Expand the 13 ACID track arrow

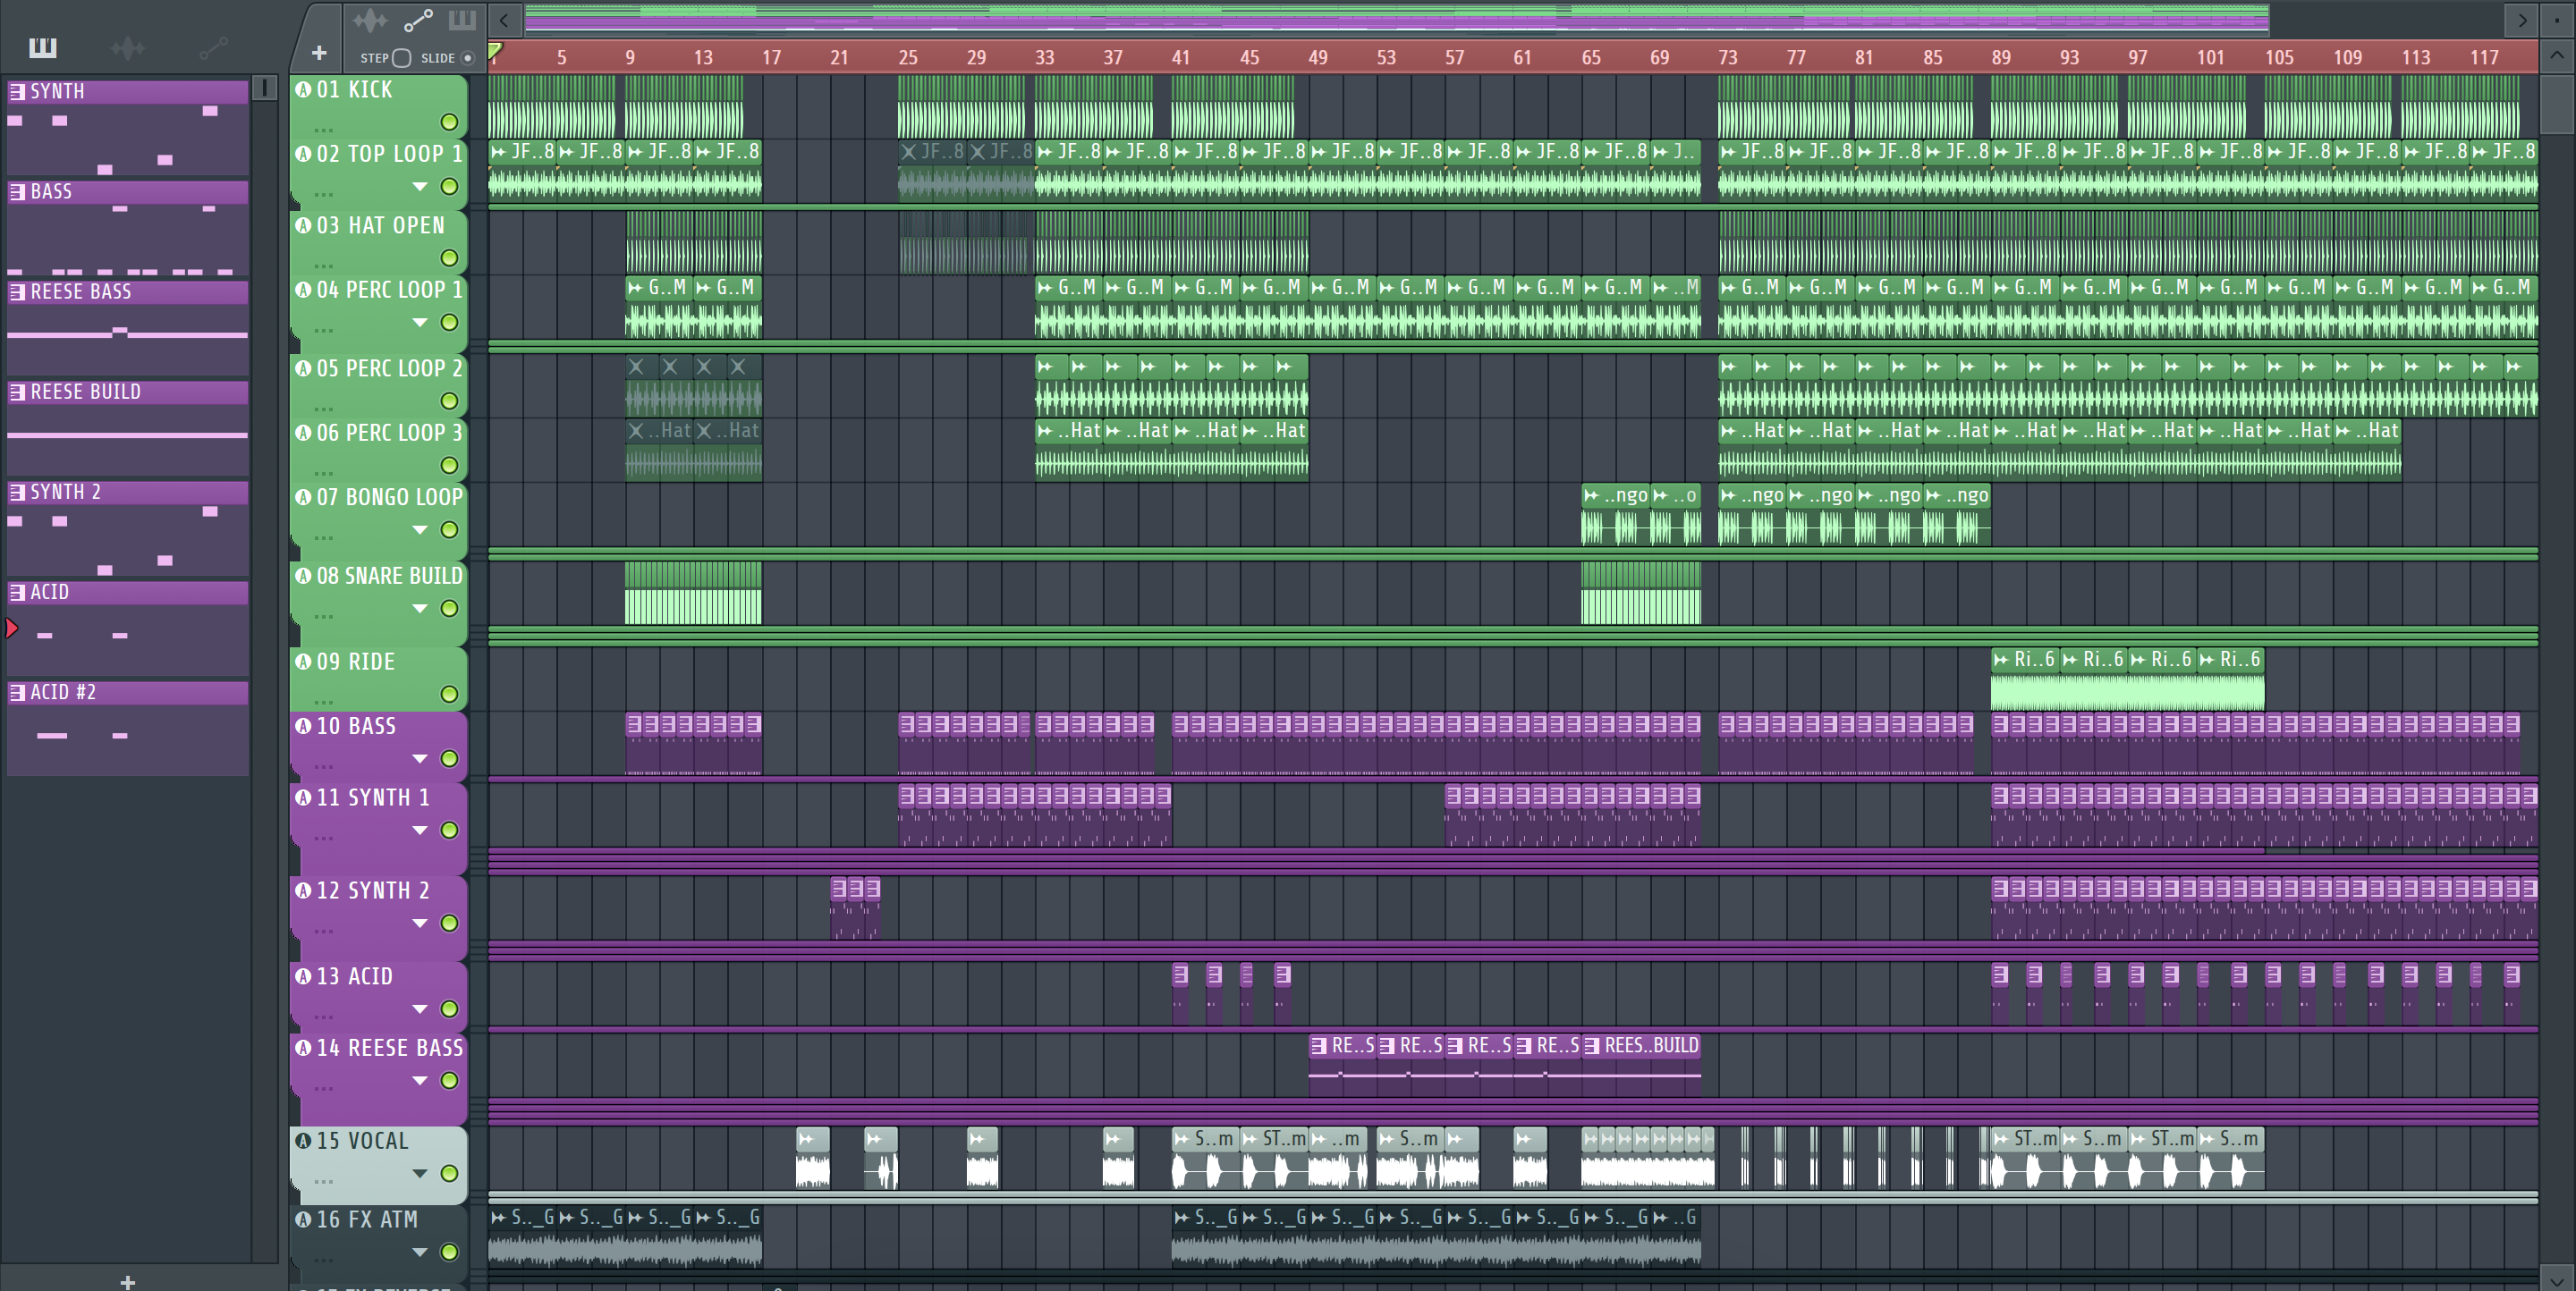[420, 1009]
